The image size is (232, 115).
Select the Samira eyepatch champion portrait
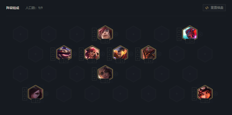point(105,73)
